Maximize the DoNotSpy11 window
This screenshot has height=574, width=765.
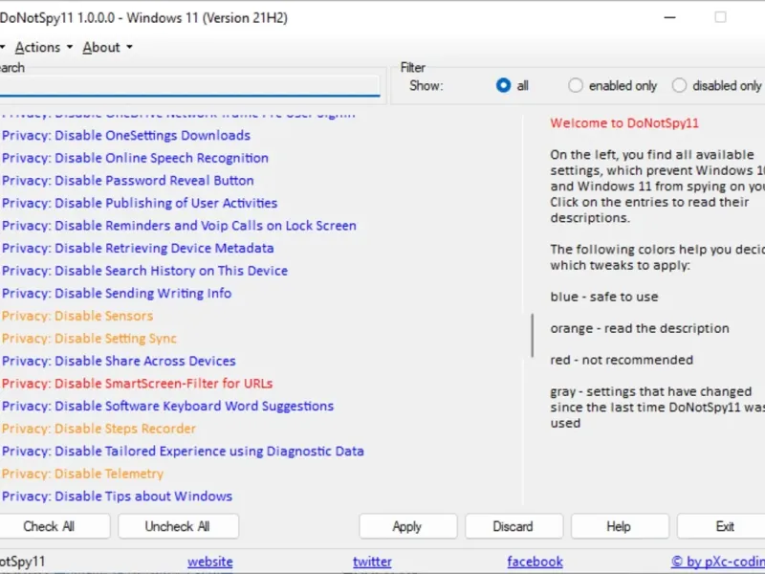point(720,17)
